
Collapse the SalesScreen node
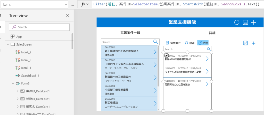(x=8, y=44)
